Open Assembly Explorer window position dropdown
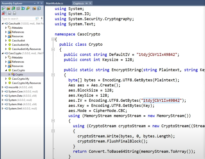205x159 pixels. coord(34,3)
